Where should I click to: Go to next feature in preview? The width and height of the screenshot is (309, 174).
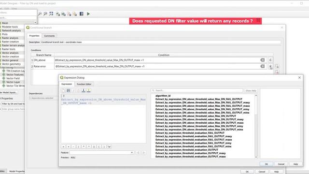[144, 153]
